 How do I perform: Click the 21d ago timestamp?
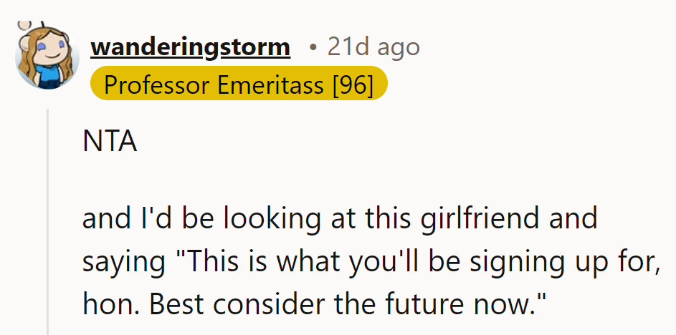373,47
